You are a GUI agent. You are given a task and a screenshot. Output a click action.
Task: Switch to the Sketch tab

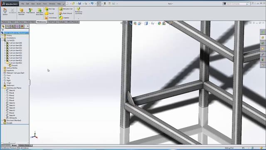[x=13, y=22]
